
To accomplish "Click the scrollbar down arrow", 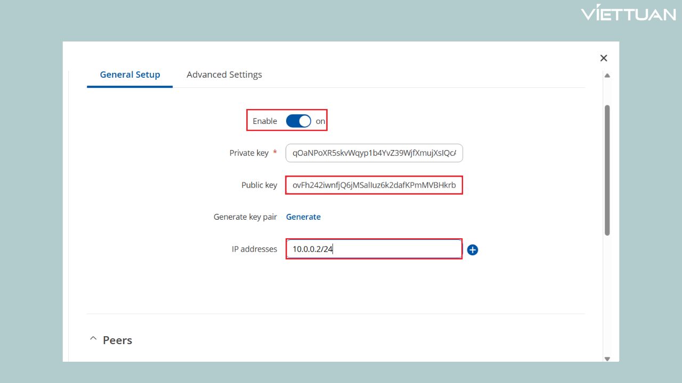I will pos(607,359).
